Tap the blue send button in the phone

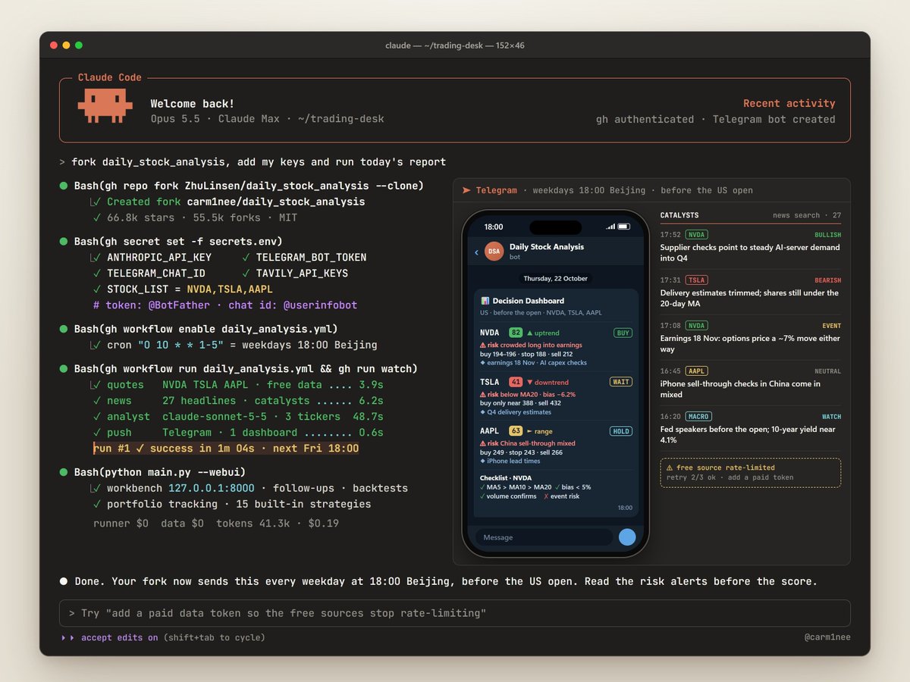coord(627,537)
